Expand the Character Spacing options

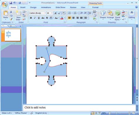pos(52,18)
